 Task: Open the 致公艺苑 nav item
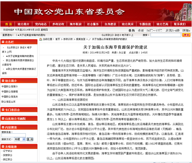163,24
